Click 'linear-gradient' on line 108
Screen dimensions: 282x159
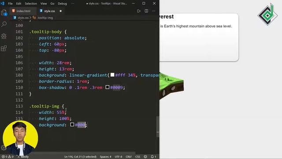point(88,75)
